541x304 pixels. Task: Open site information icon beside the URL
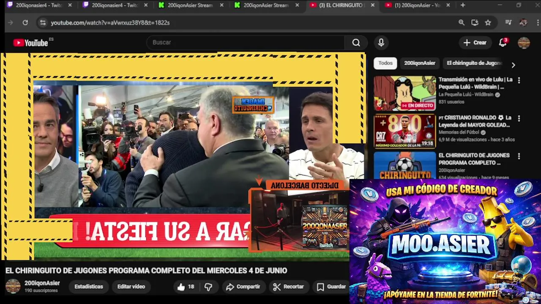coord(43,23)
